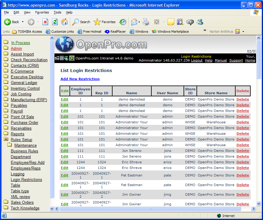Screen dimensions: 263x220
Task: Refresh the page with the Refresh icon
Action: pos(55,22)
